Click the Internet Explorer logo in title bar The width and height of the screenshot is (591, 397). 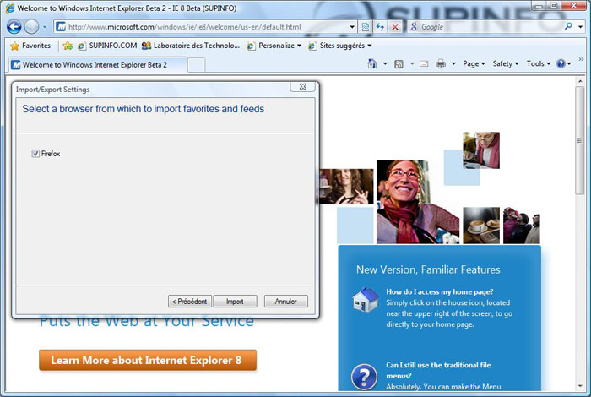[9, 8]
